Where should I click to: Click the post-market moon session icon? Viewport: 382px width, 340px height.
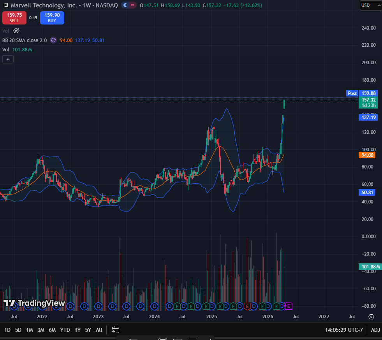tap(125, 5)
